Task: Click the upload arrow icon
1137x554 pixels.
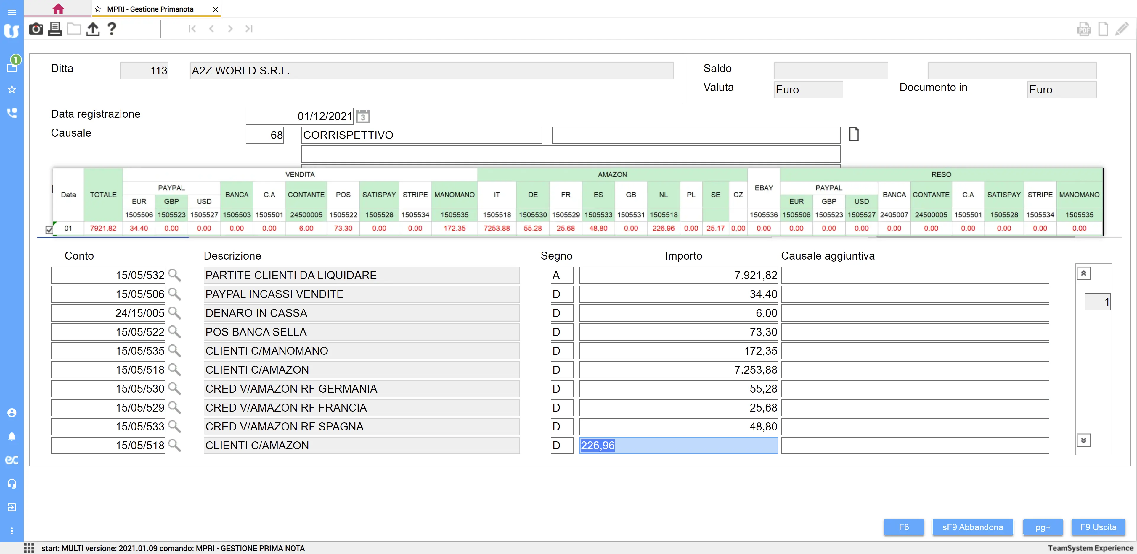Action: [93, 29]
